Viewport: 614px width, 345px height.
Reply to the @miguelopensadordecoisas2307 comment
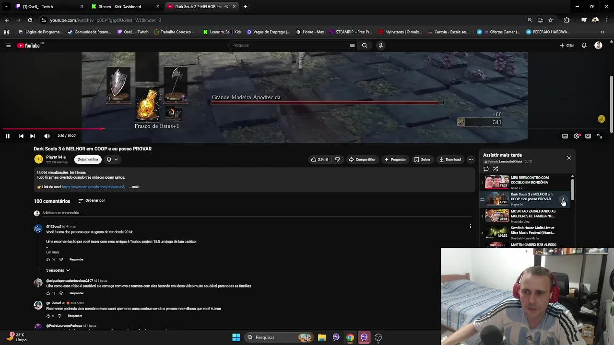(x=76, y=293)
